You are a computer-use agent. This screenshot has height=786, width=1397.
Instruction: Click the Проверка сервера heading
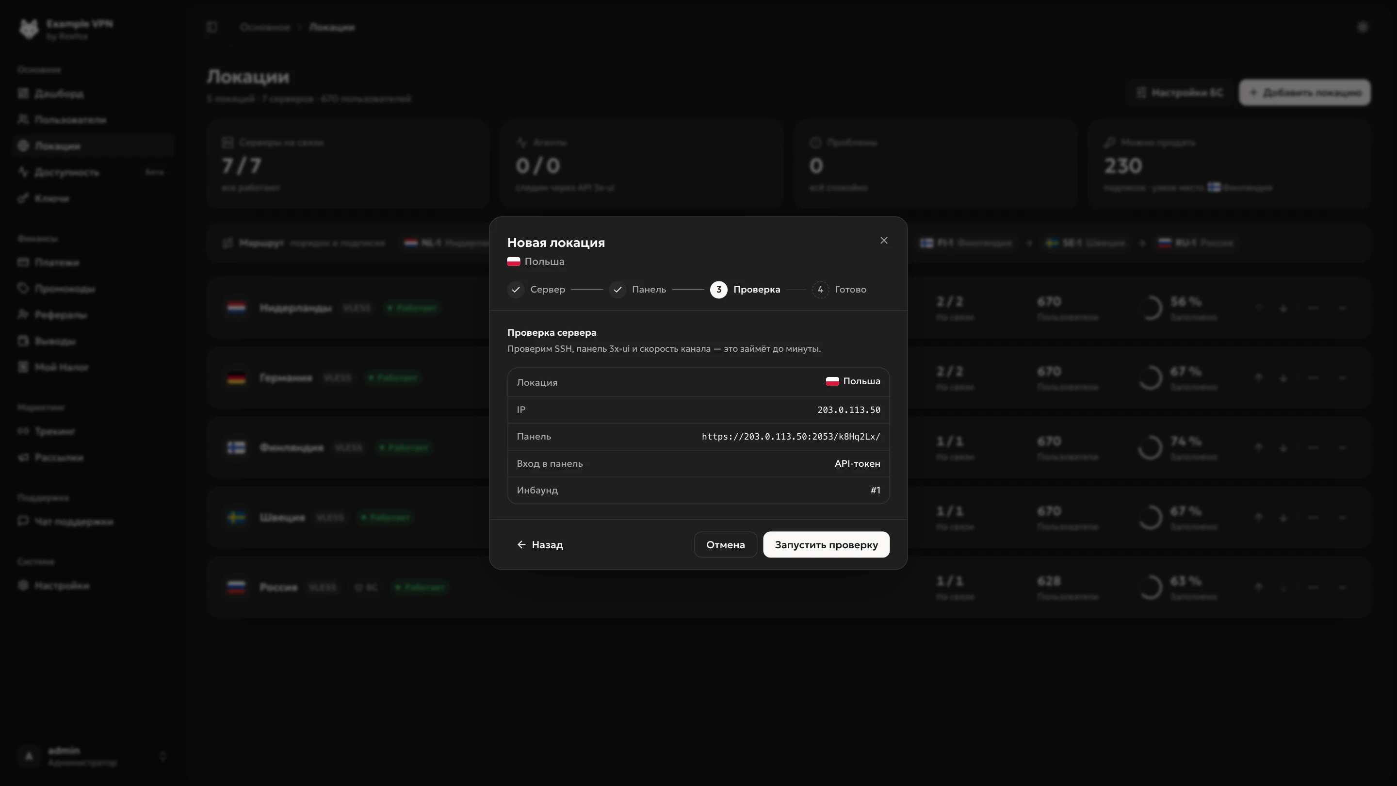(552, 332)
